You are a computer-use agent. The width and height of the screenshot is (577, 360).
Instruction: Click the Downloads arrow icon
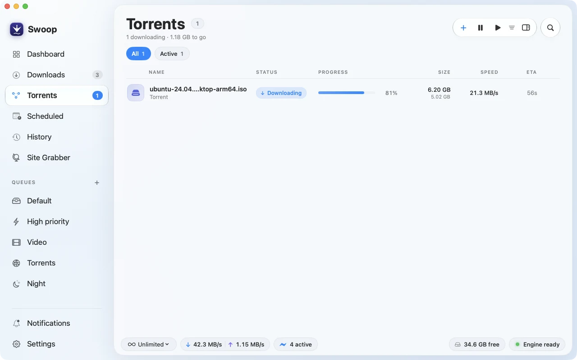click(16, 75)
